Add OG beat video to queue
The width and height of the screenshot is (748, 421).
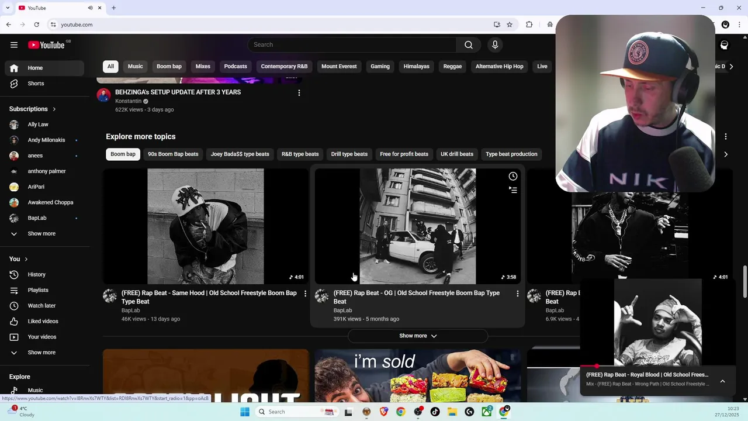pyautogui.click(x=512, y=190)
